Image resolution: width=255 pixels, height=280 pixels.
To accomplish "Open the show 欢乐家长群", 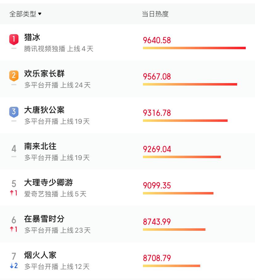I will (44, 74).
